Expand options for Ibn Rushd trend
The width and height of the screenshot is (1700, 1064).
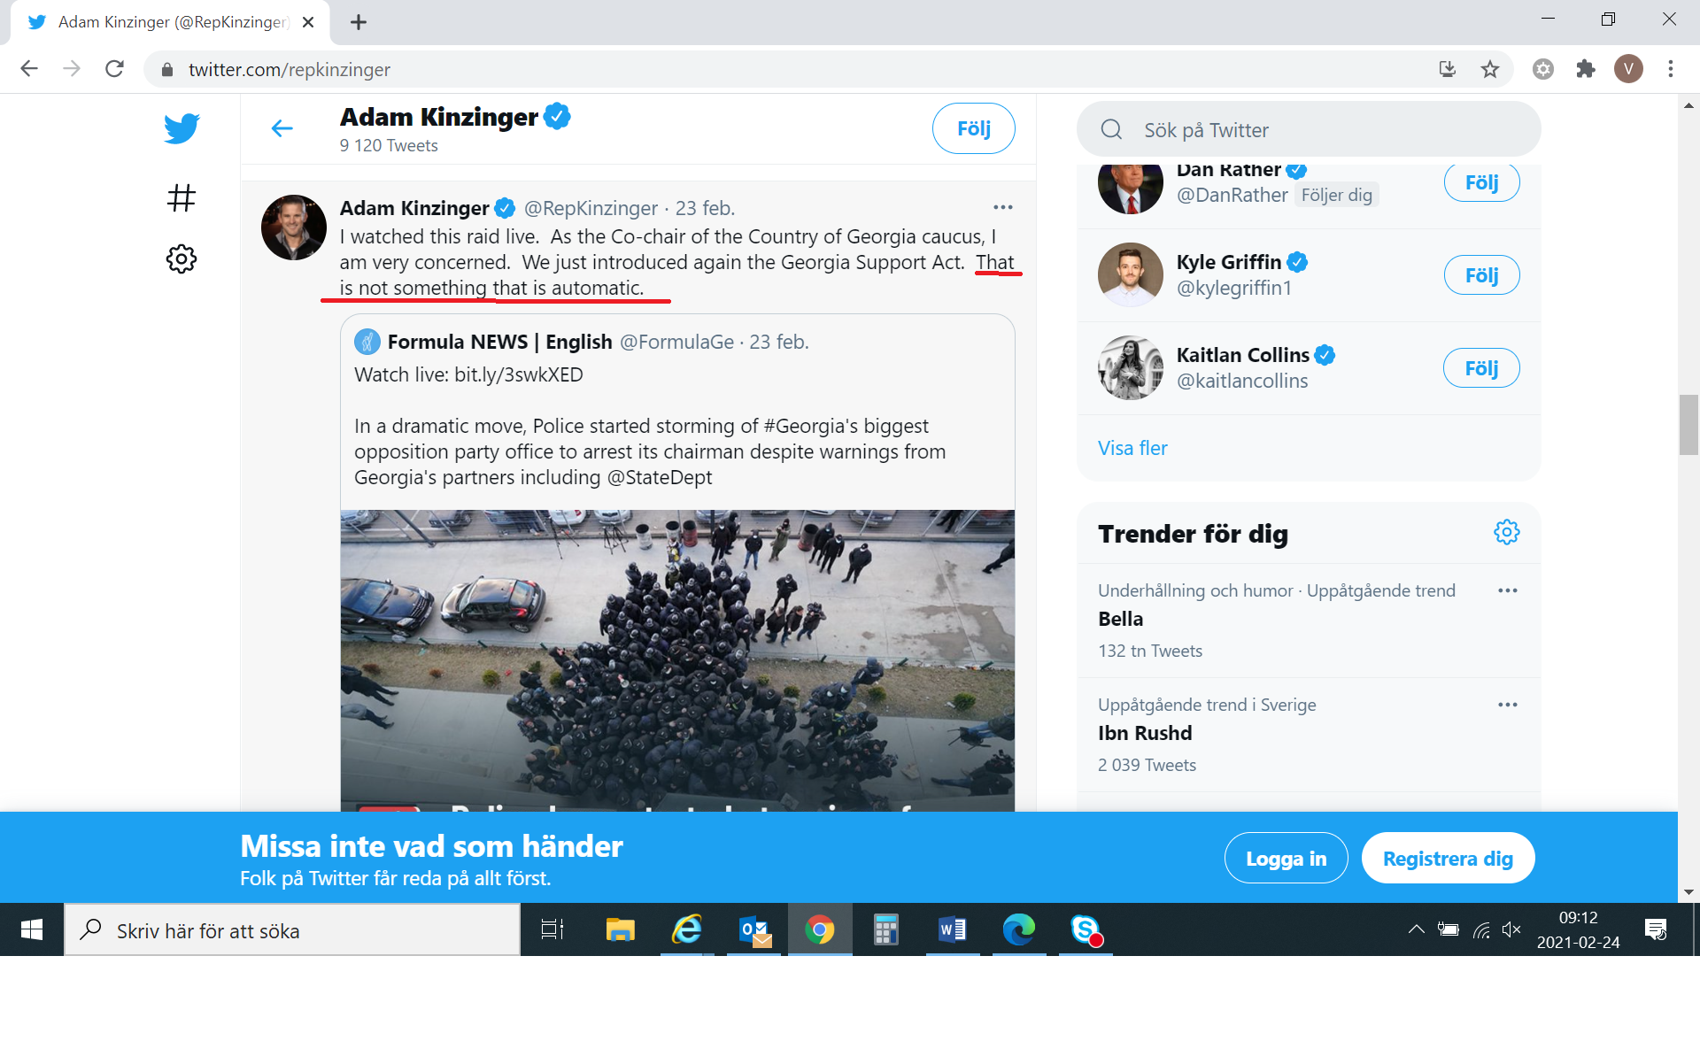[1507, 705]
